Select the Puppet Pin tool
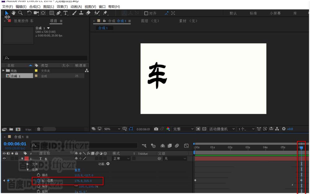 click(x=105, y=13)
